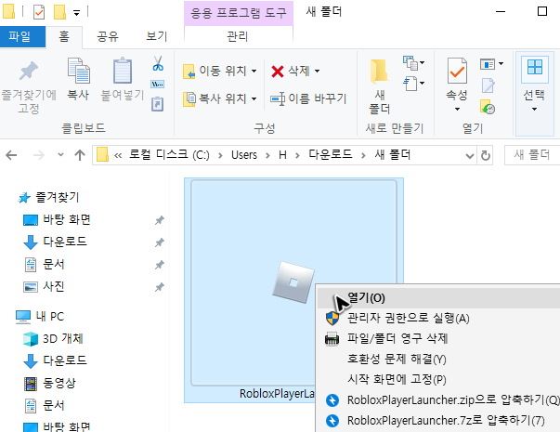Click the Search 새 폴더 input box

click(532, 155)
